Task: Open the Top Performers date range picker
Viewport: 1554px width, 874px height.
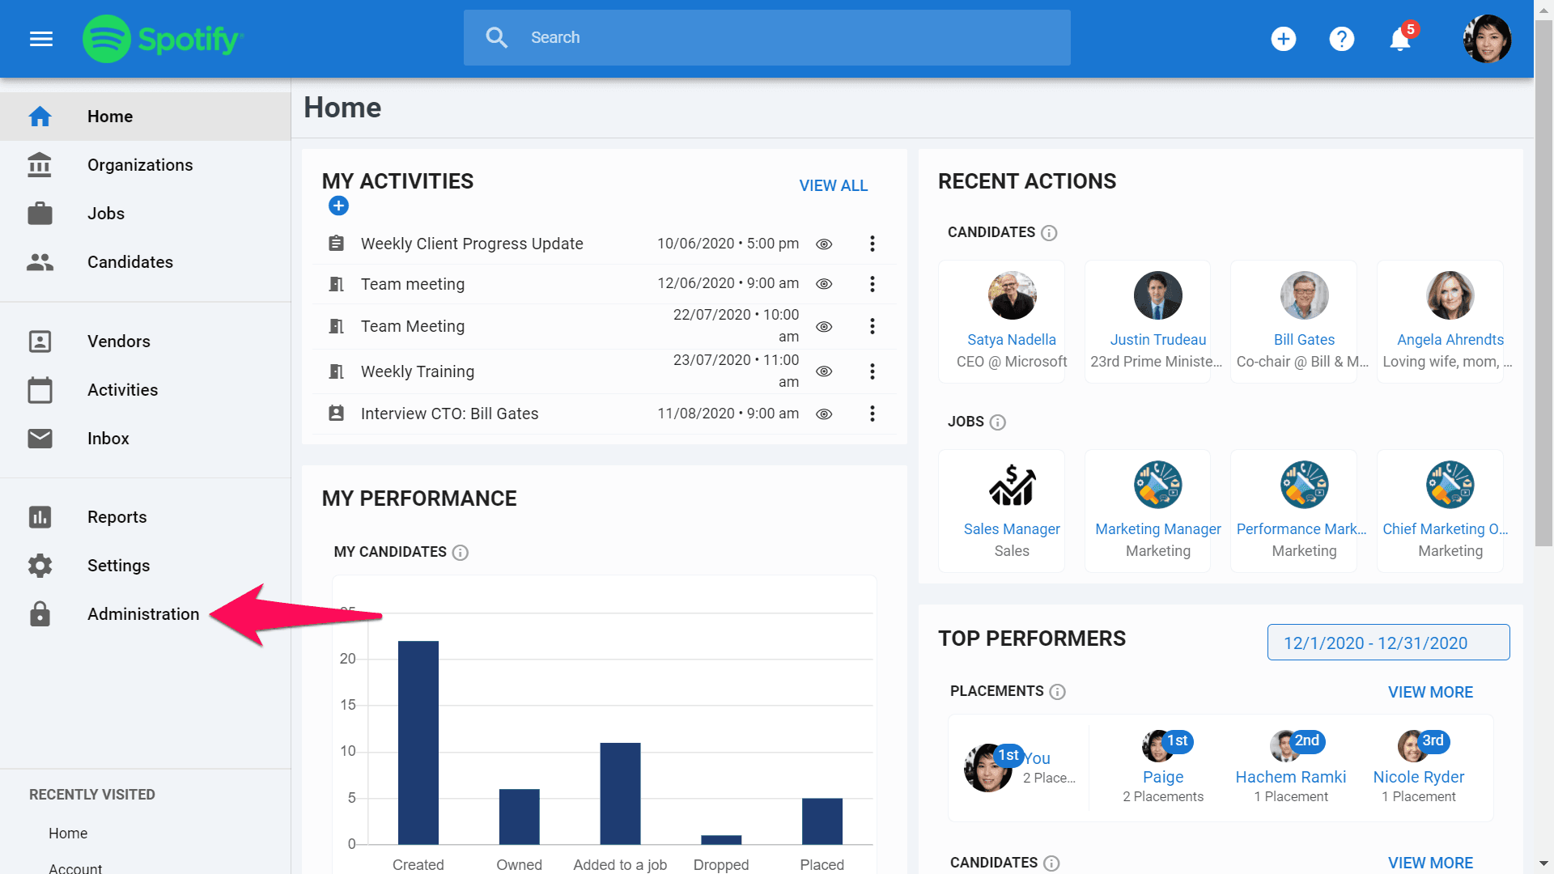Action: 1388,643
